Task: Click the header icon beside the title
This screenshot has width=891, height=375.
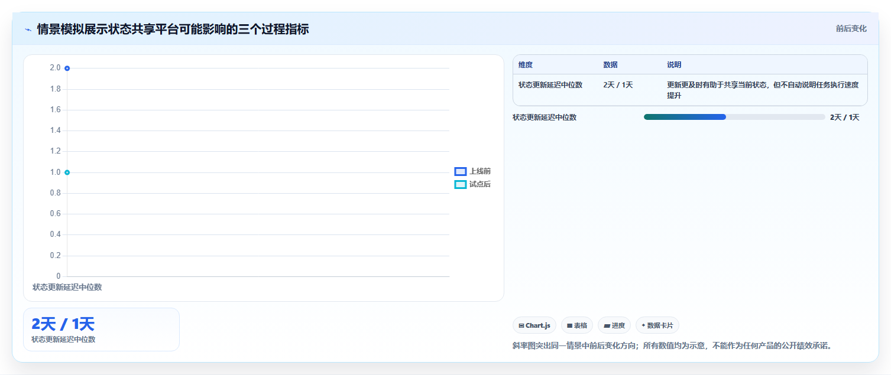Action: point(28,30)
